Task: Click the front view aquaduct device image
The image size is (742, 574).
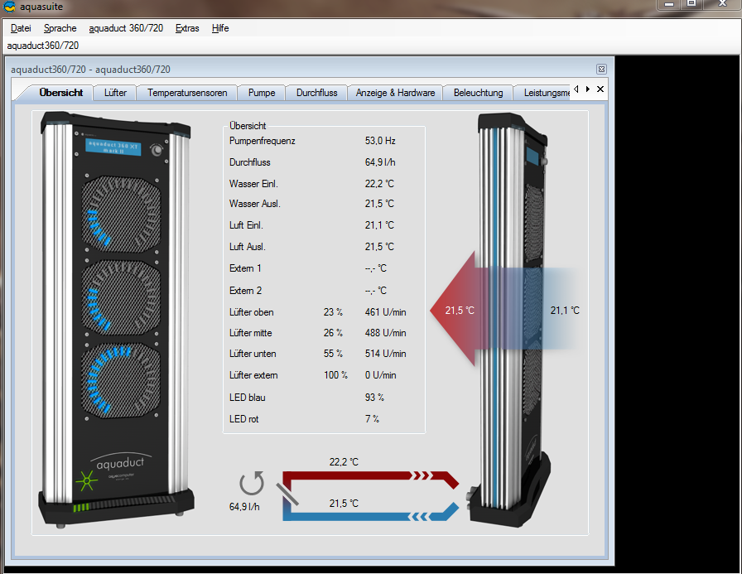Action: pyautogui.click(x=118, y=320)
